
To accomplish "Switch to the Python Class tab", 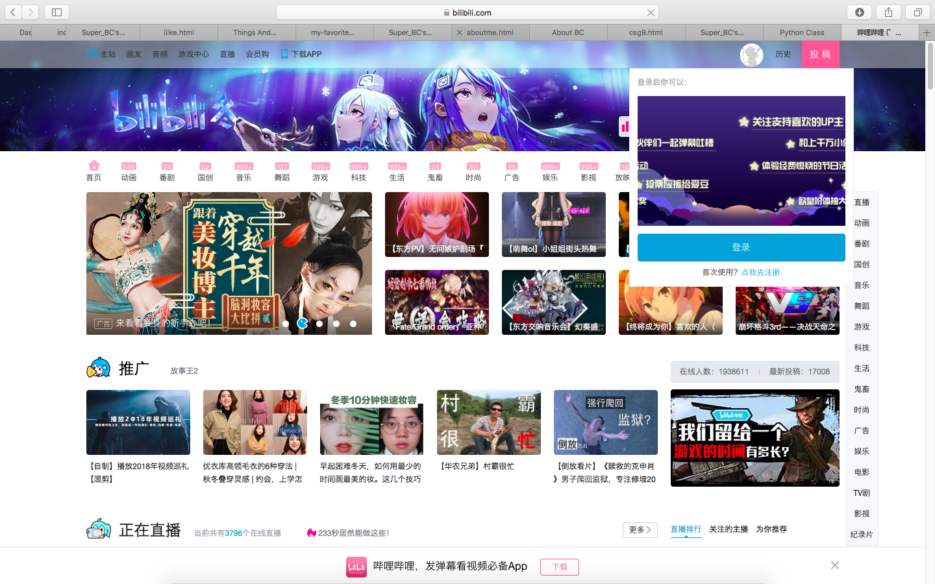I will click(x=802, y=32).
